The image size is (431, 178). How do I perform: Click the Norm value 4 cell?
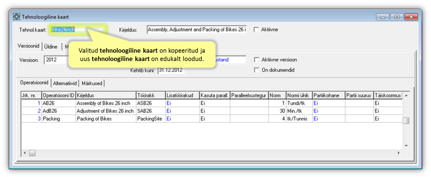[277, 119]
